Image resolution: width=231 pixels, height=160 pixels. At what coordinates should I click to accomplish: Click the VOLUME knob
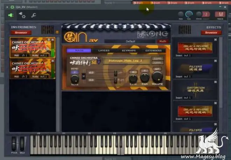[x=157, y=77]
